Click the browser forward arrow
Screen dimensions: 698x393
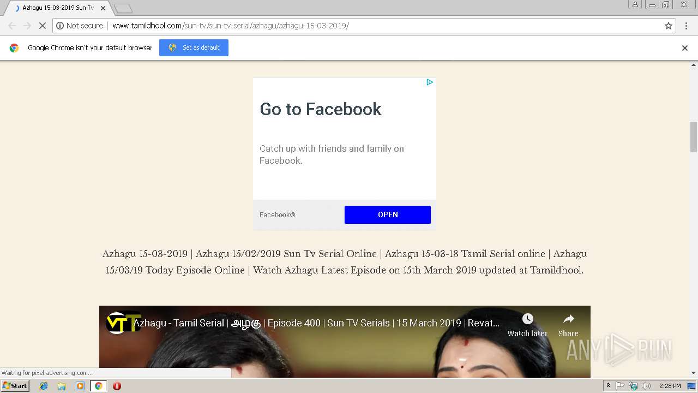[27, 26]
